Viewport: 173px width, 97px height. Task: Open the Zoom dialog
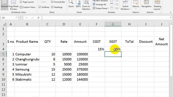point(71,4)
